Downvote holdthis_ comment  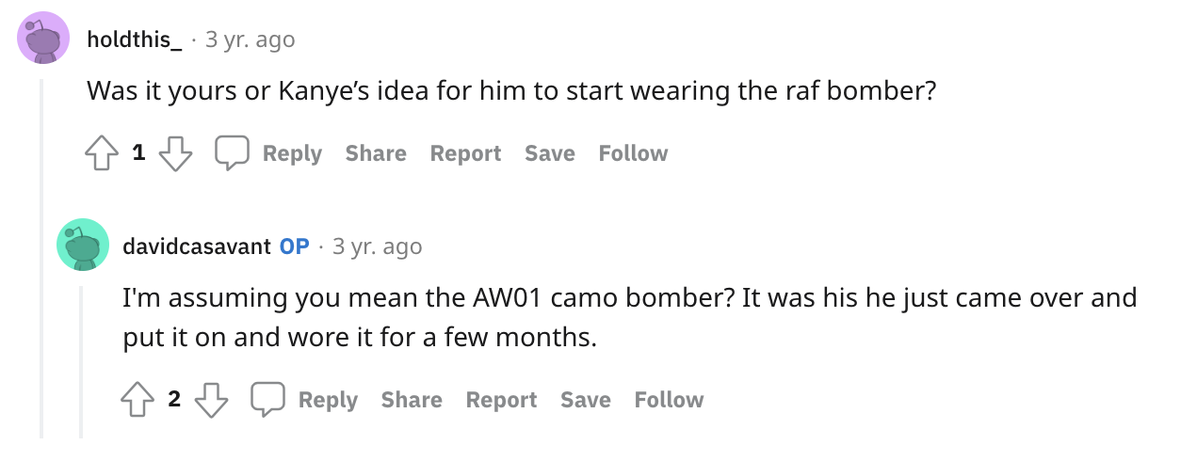175,153
